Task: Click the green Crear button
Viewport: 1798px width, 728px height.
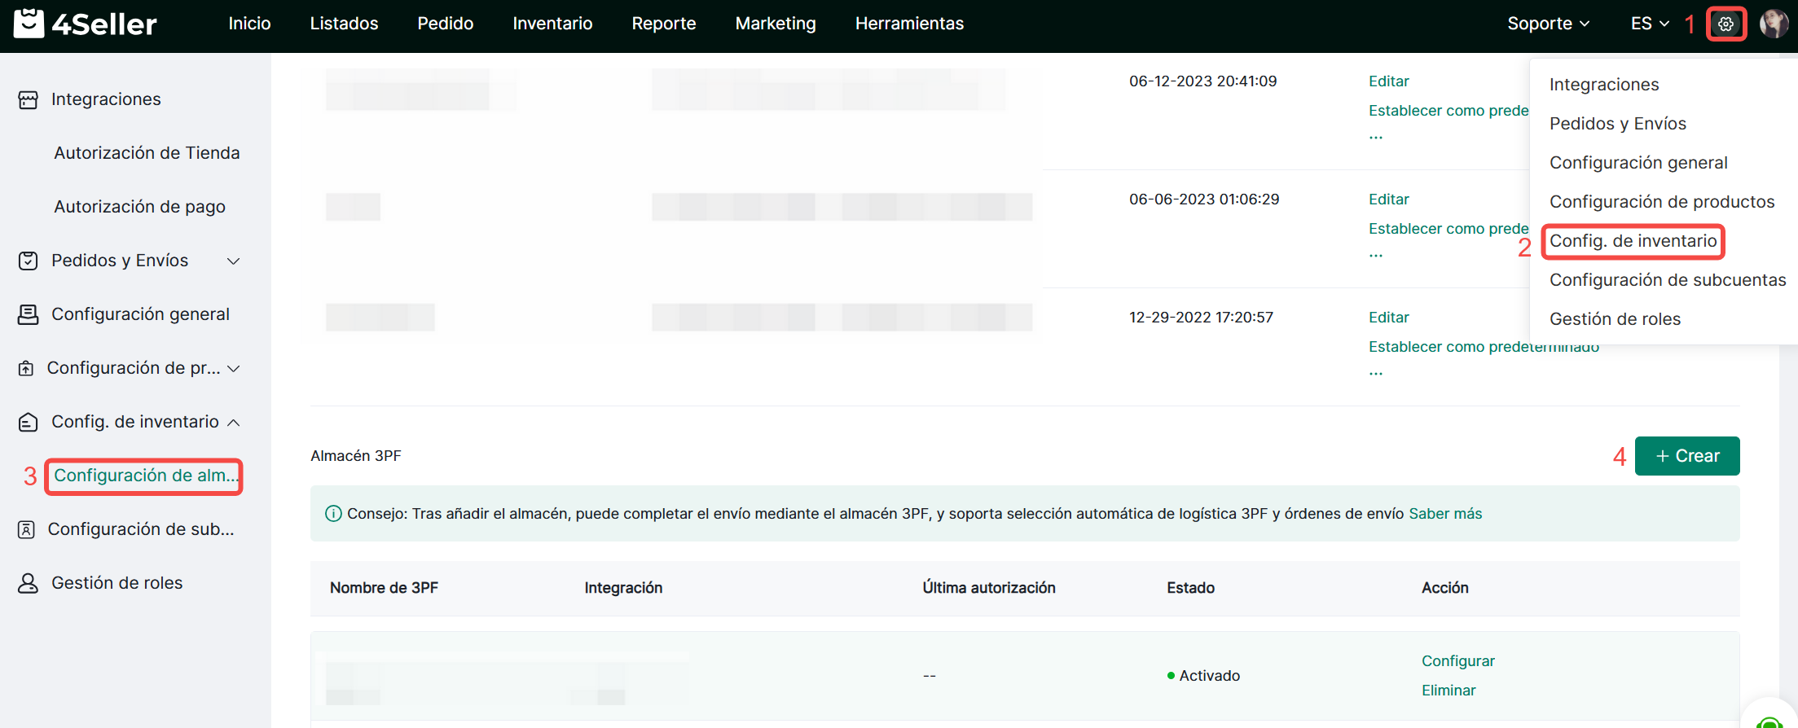Action: click(1686, 456)
